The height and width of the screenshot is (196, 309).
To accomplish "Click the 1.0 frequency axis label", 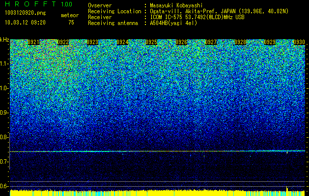I will (4, 88).
